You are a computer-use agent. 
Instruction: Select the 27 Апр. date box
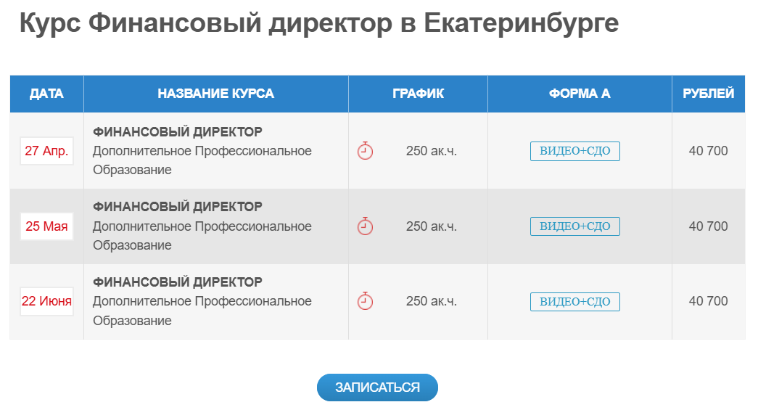46,151
